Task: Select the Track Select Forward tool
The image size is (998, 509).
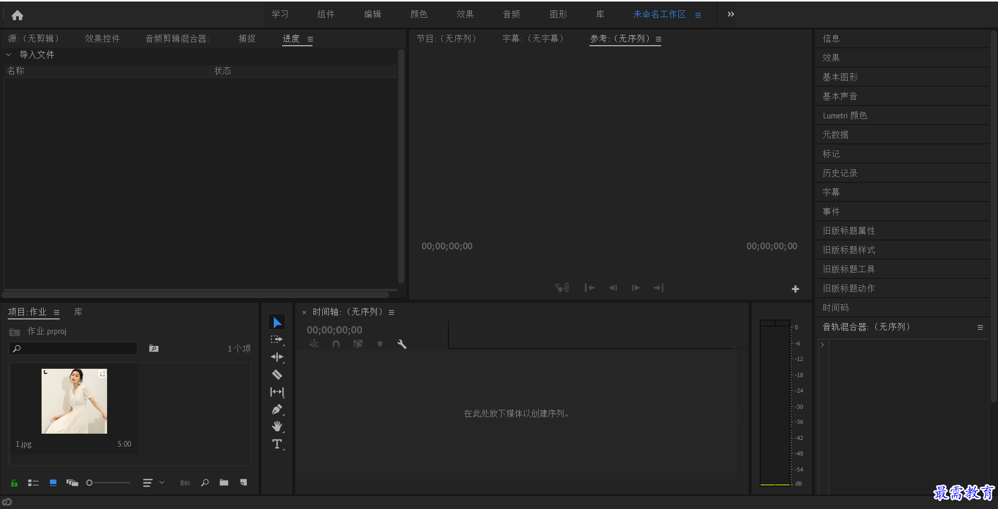Action: (277, 340)
